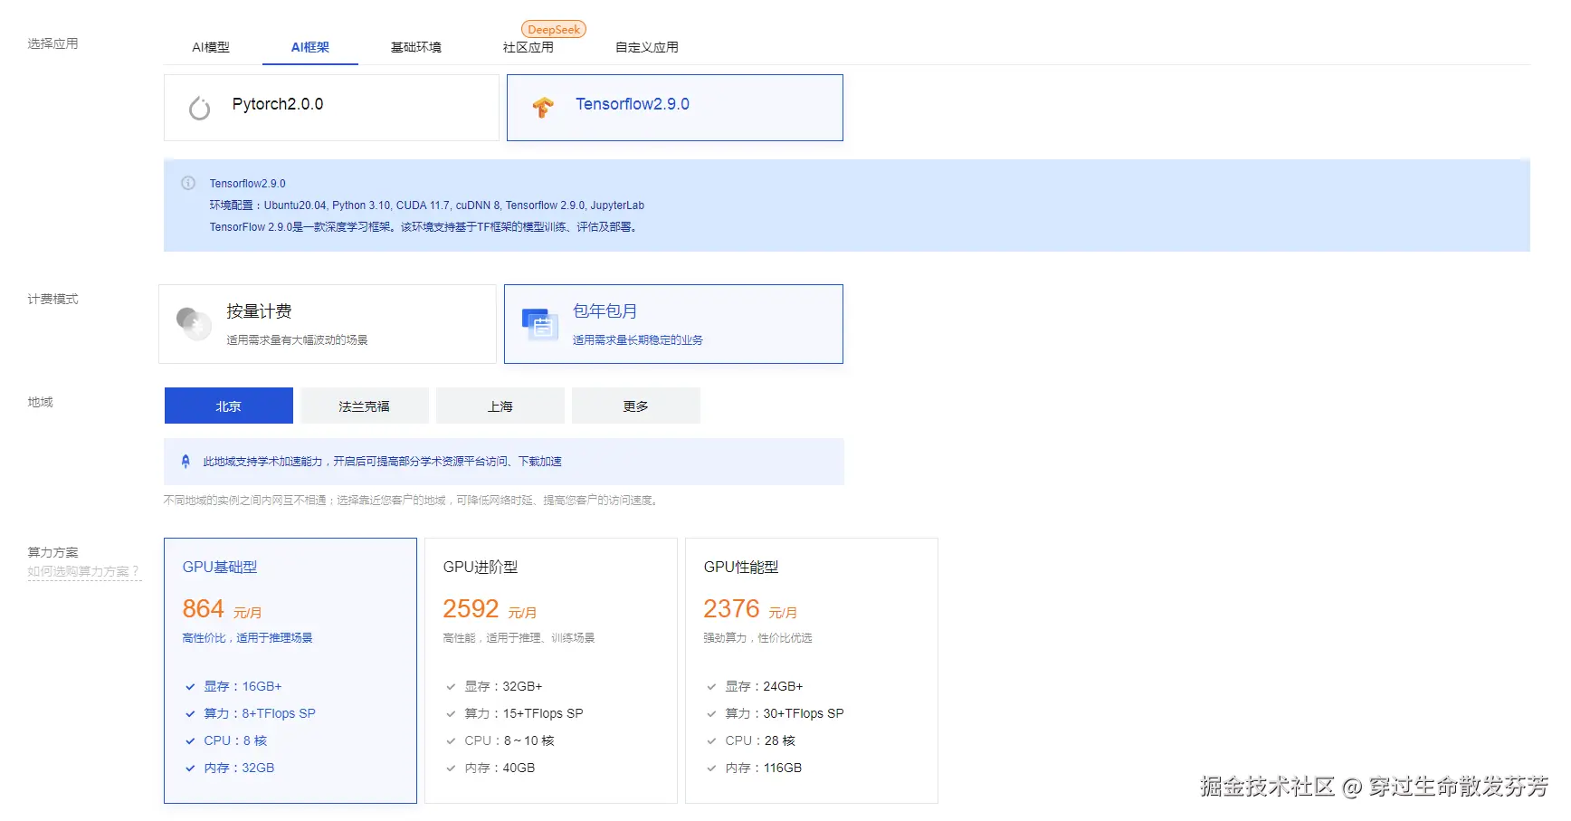The width and height of the screenshot is (1571, 821).
Task: Switch to the AI模型 tab
Action: [209, 47]
